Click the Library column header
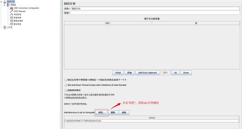 click(x=152, y=118)
